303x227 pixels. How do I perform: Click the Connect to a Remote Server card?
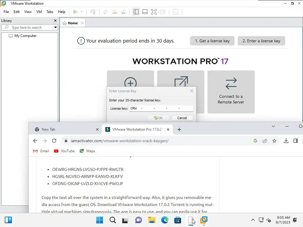point(231,92)
